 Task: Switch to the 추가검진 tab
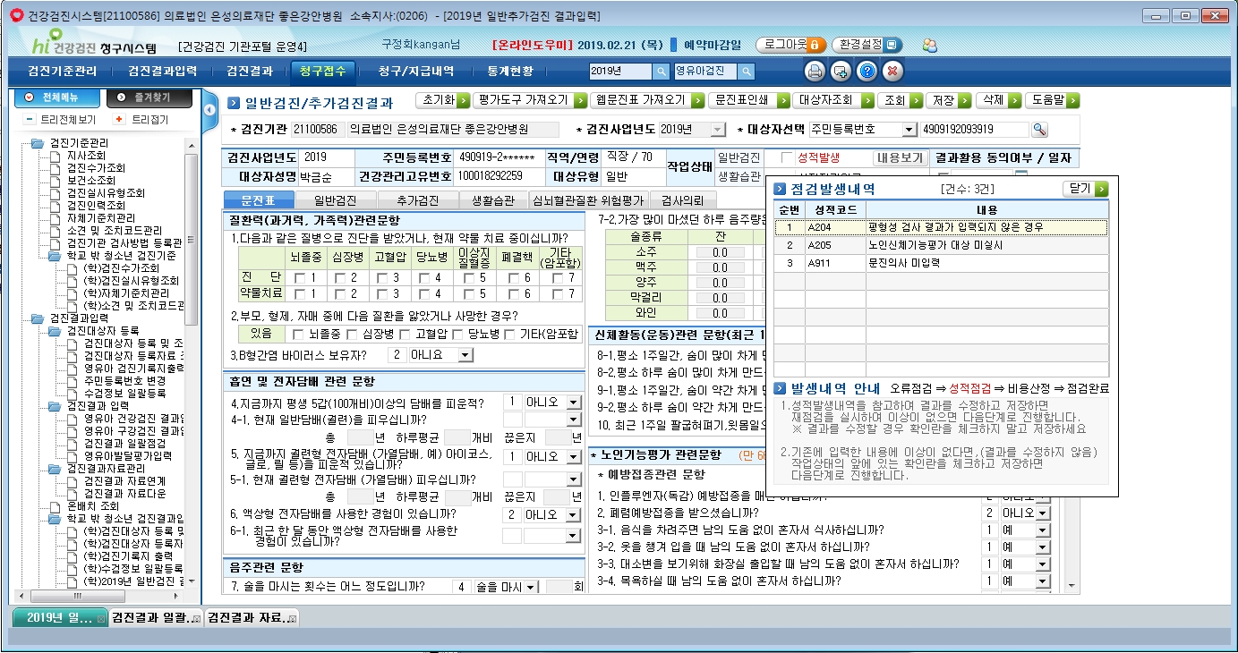coord(417,200)
